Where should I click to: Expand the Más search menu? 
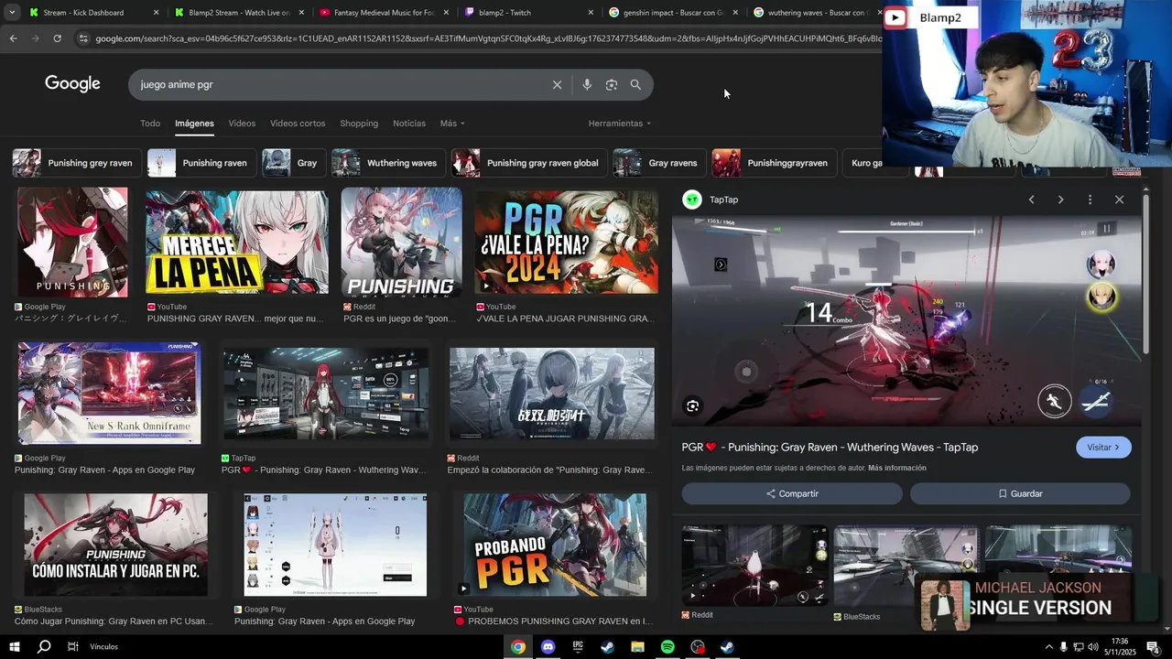pyautogui.click(x=452, y=124)
